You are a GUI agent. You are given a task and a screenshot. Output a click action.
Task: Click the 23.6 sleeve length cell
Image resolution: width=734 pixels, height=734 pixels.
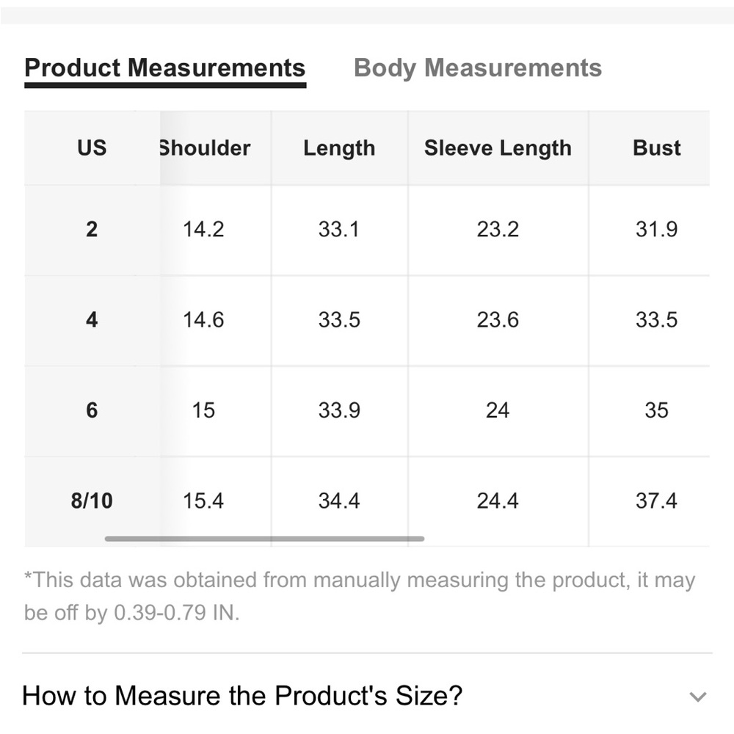(x=498, y=320)
